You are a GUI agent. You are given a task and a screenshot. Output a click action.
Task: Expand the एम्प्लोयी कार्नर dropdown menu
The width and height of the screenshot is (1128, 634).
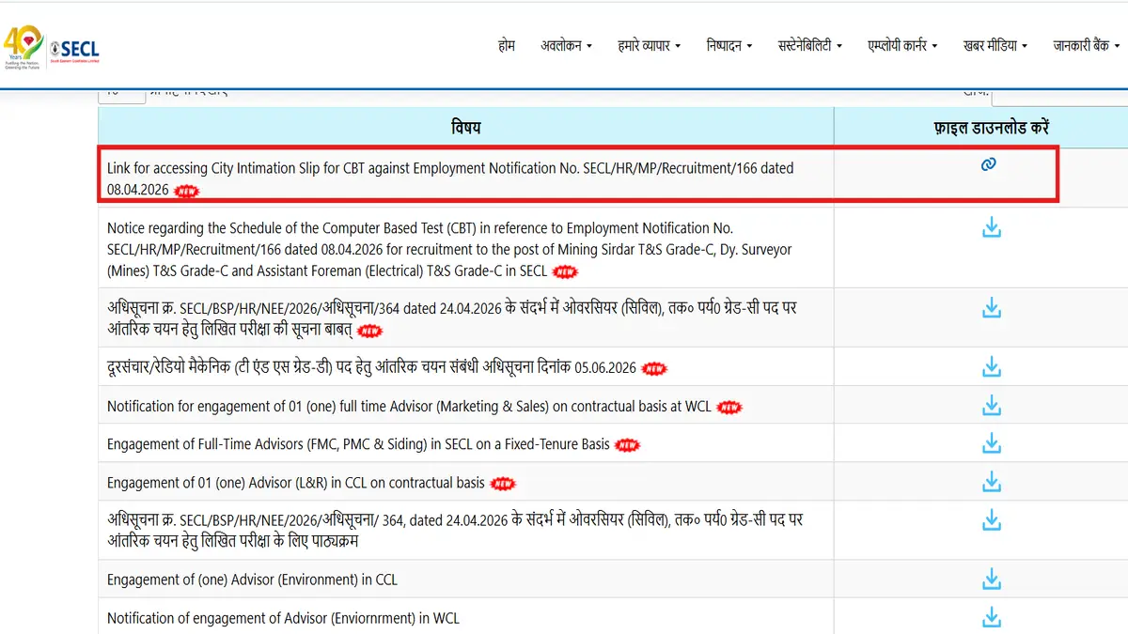point(902,45)
